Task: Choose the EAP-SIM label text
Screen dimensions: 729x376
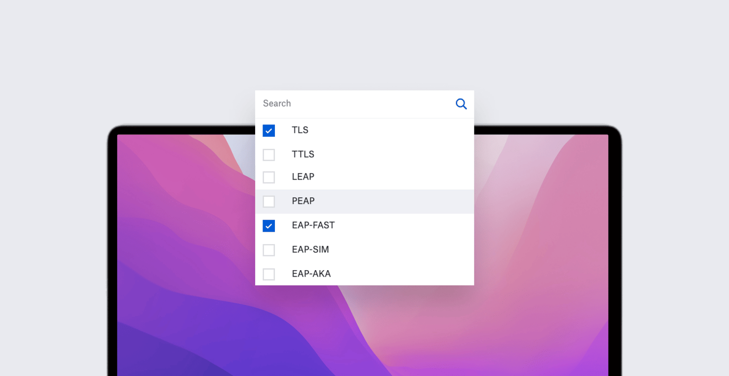Action: pos(310,250)
